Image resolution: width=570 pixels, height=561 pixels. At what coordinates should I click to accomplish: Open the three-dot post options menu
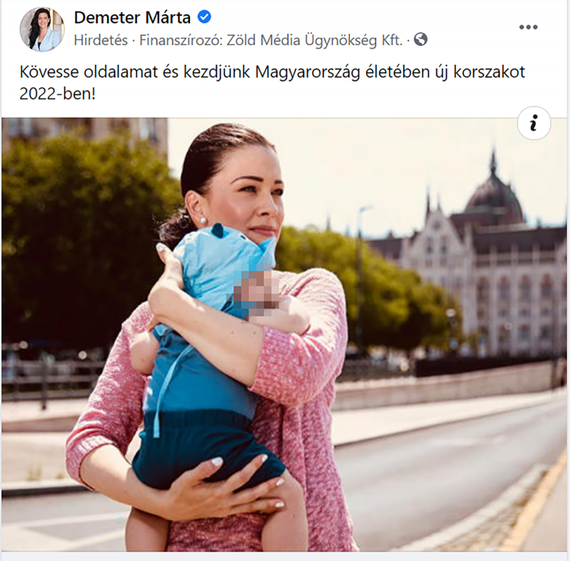point(528,27)
